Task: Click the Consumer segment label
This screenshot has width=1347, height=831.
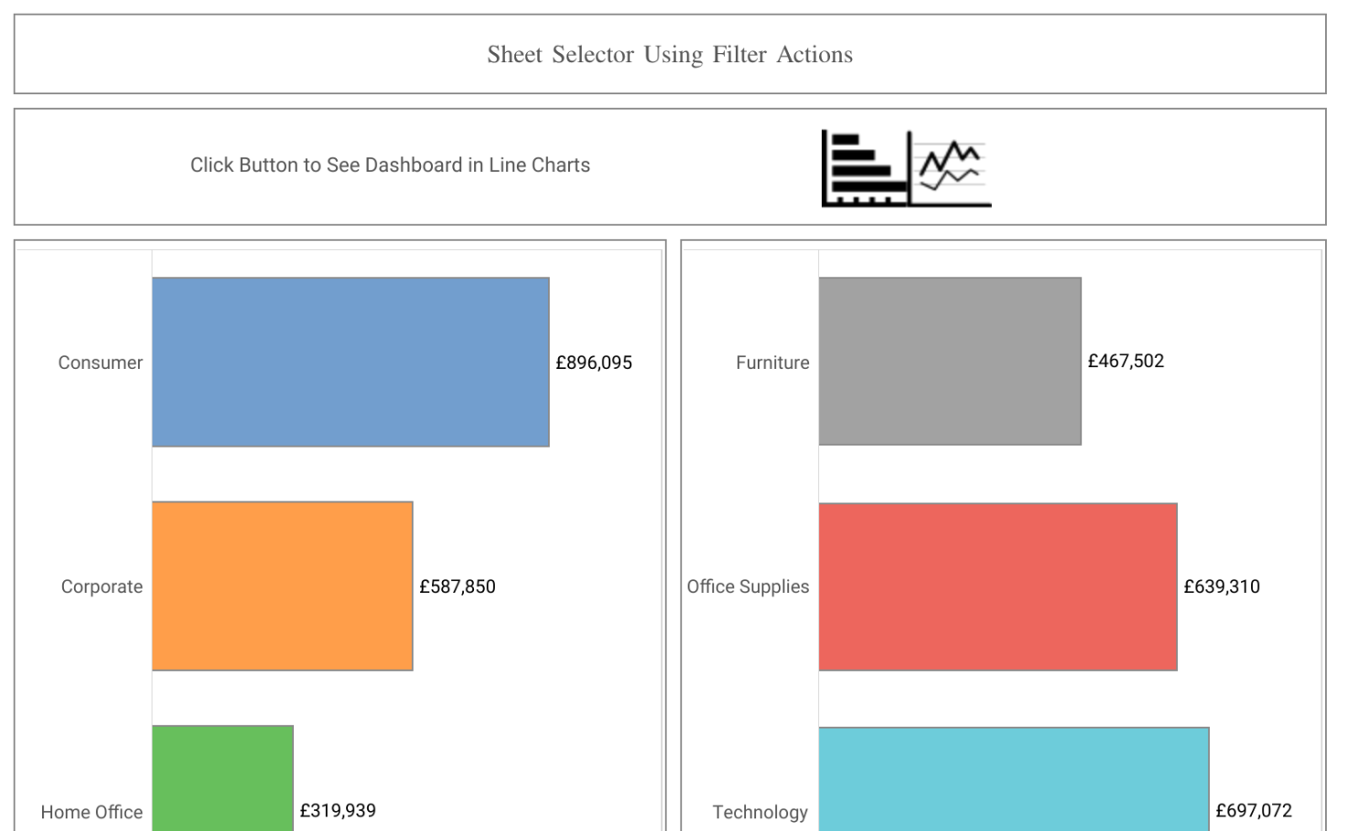Action: (101, 362)
